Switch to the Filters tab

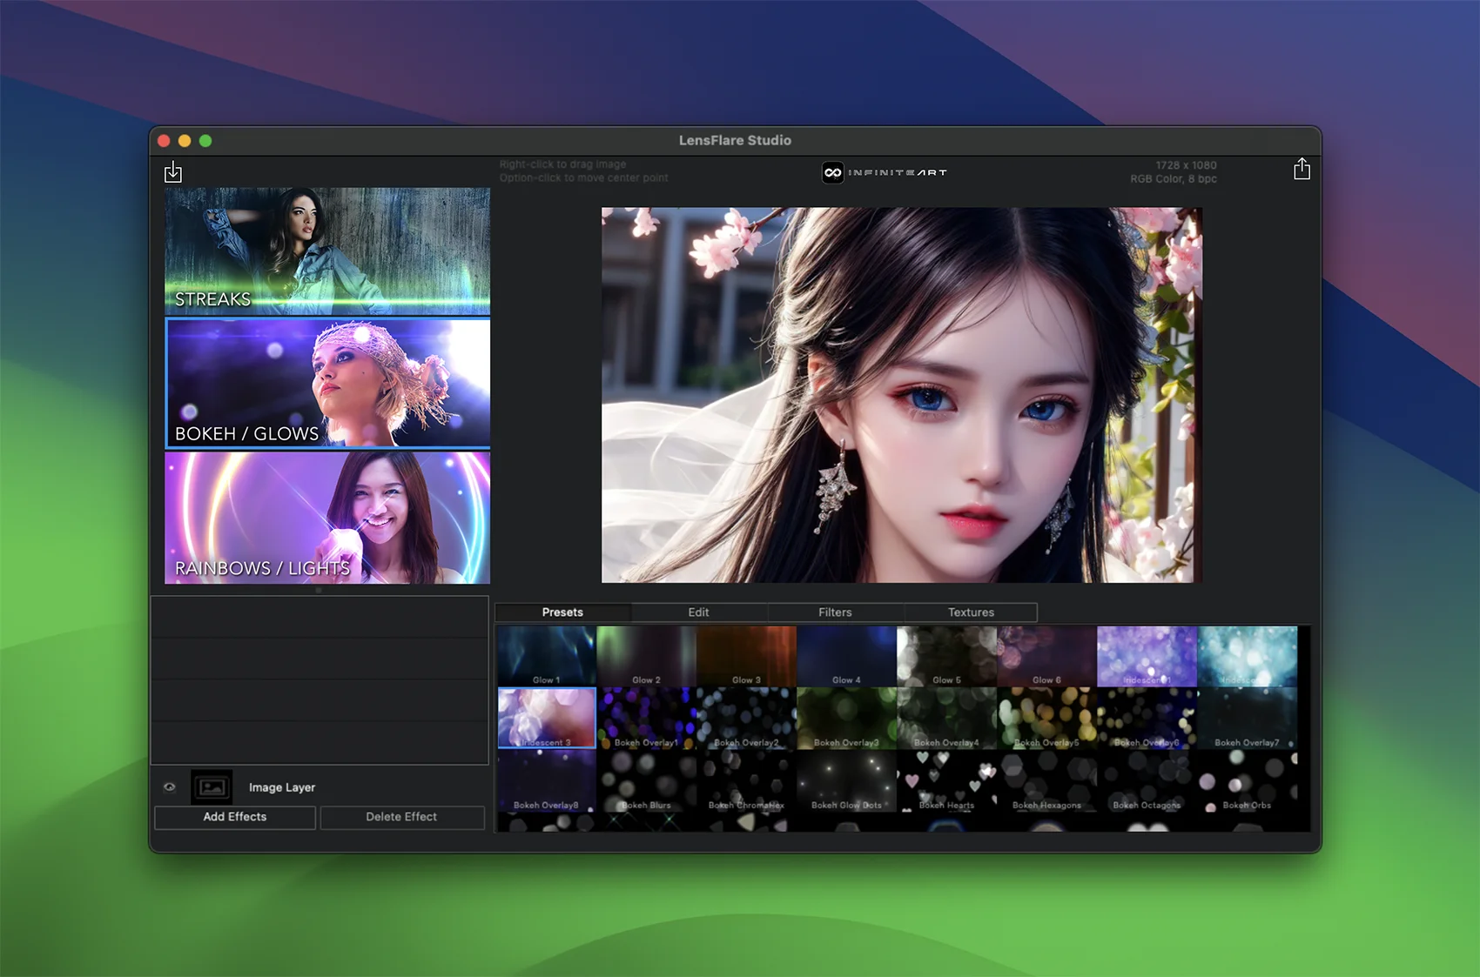click(835, 612)
